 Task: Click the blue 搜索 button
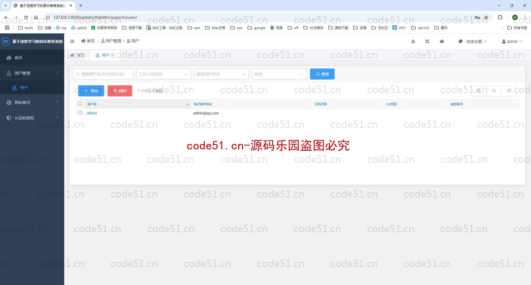322,74
